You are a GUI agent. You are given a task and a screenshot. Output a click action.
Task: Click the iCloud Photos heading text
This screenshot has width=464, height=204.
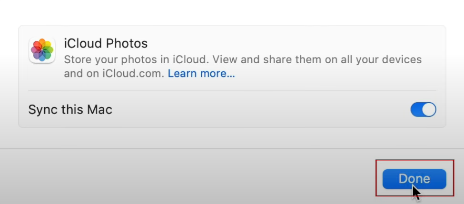coord(106,44)
